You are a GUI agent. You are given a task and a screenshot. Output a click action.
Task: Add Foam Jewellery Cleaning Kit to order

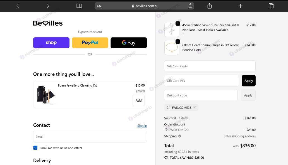tap(138, 100)
